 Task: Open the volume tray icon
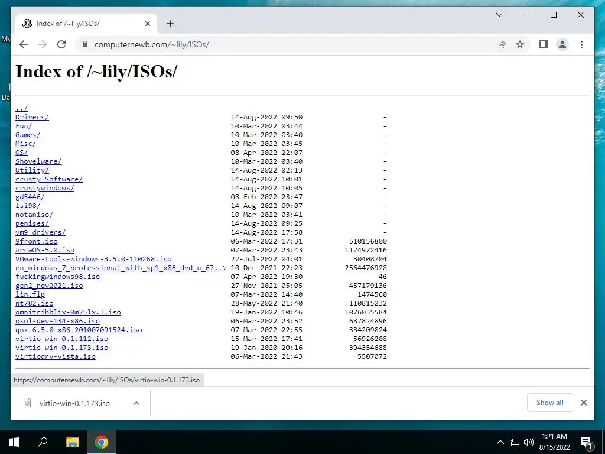[x=529, y=442]
